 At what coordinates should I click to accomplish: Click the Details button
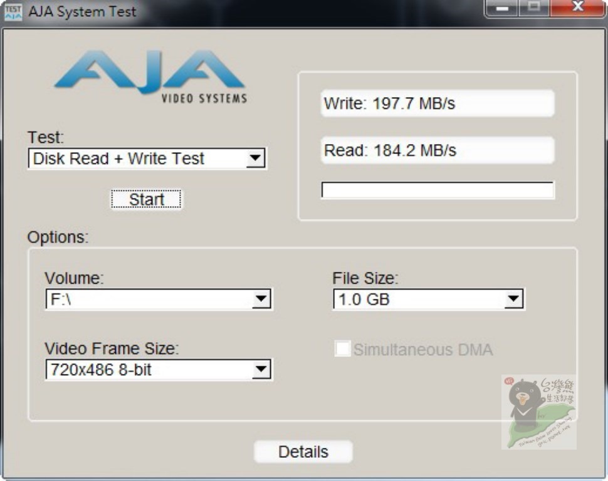tap(303, 452)
